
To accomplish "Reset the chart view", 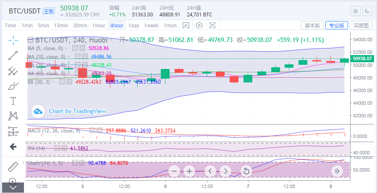I will [246, 171].
